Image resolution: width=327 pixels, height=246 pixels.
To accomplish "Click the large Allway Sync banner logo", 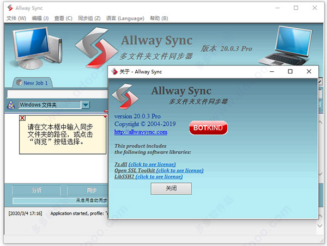I will tap(96, 47).
